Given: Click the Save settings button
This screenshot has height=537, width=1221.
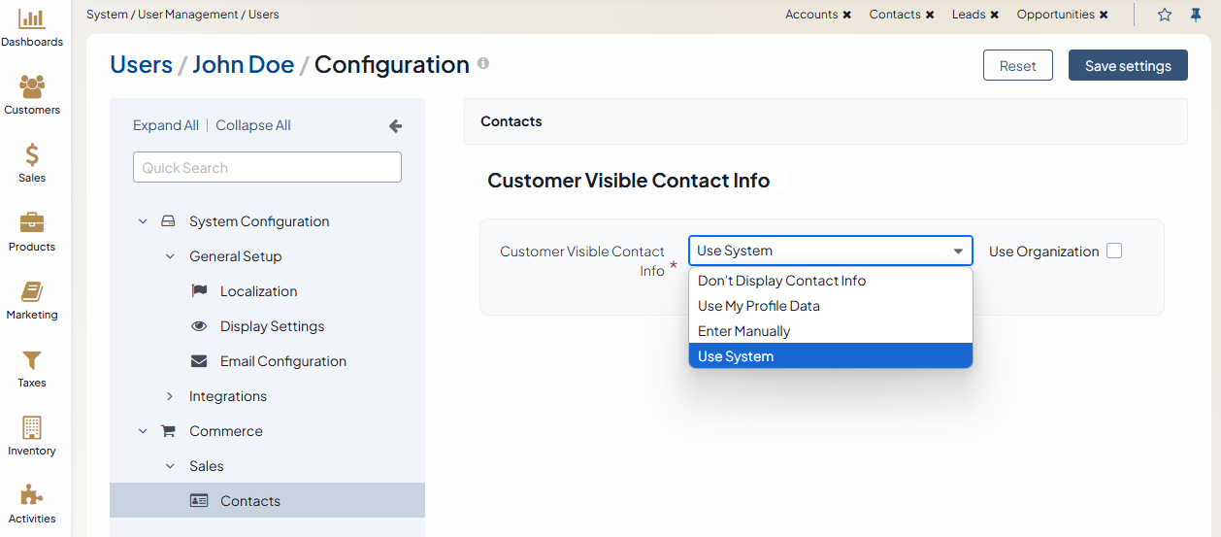Looking at the screenshot, I should click(1128, 66).
